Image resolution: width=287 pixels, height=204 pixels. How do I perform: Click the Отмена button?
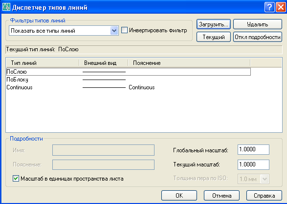[221, 196]
